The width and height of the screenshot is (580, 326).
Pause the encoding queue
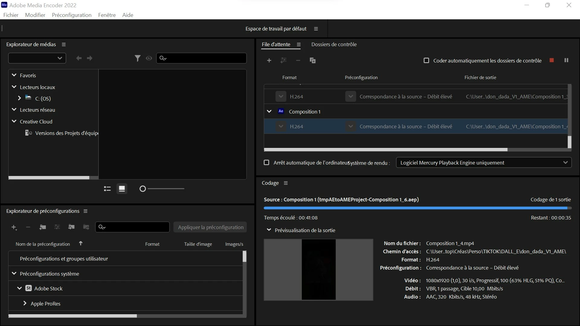pos(566,60)
